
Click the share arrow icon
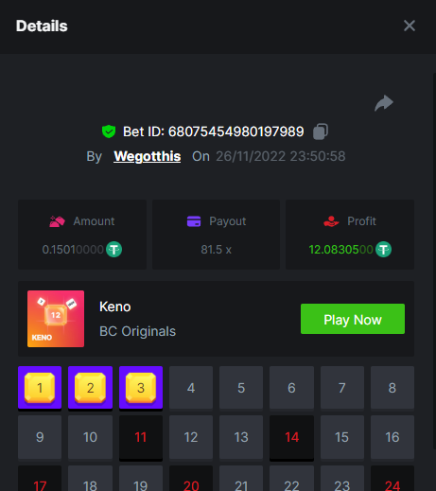384,103
